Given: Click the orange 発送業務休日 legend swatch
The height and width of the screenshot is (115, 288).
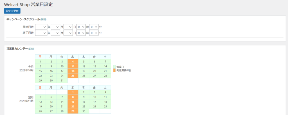Looking at the screenshot, I should click(x=114, y=70).
